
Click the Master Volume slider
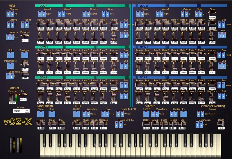click(x=11, y=97)
